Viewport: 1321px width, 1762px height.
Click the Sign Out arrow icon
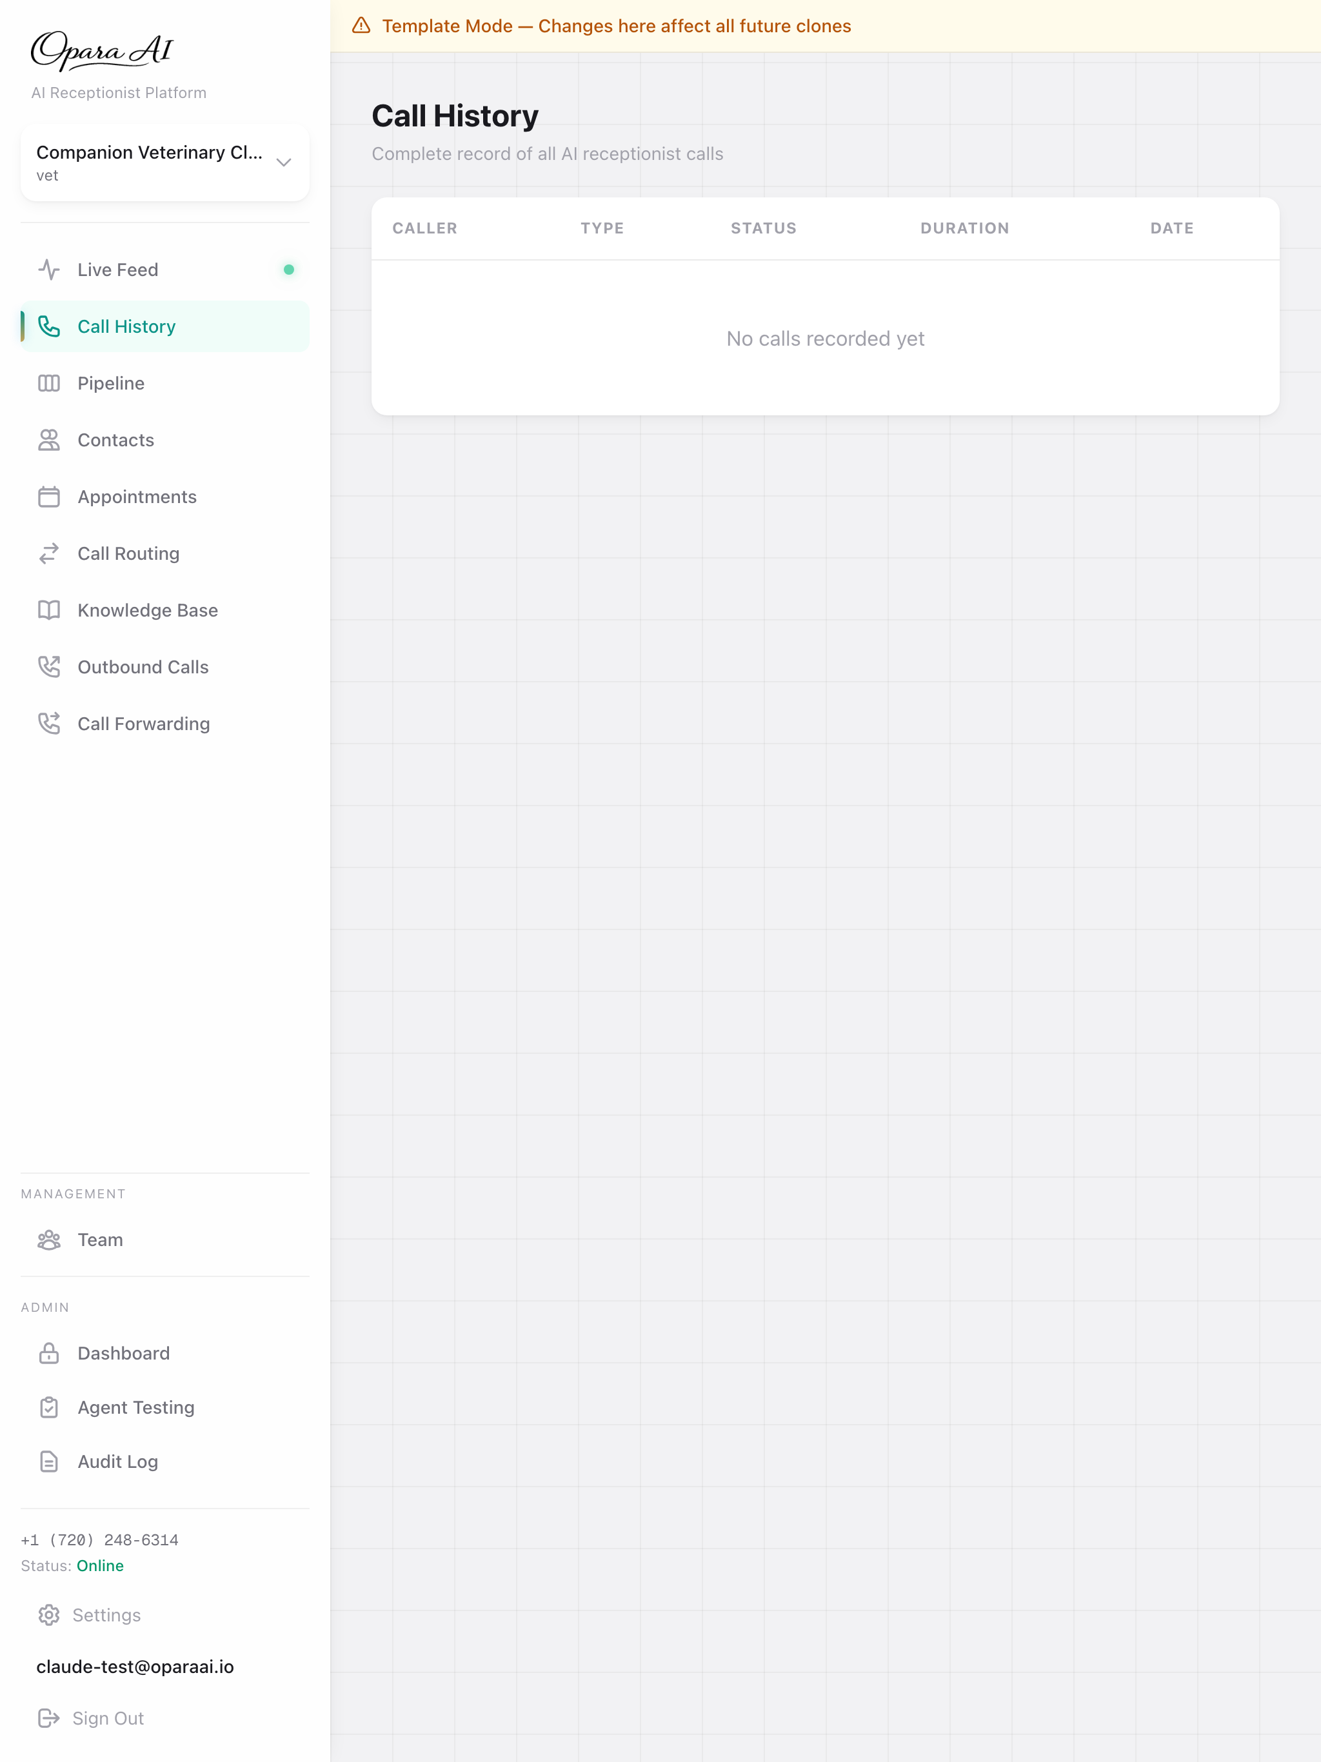[48, 1718]
